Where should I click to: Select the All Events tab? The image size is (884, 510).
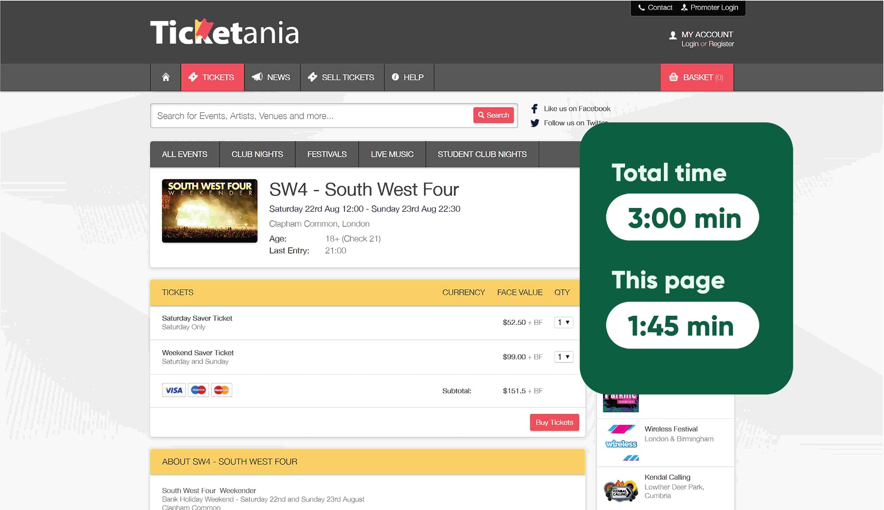coord(185,154)
